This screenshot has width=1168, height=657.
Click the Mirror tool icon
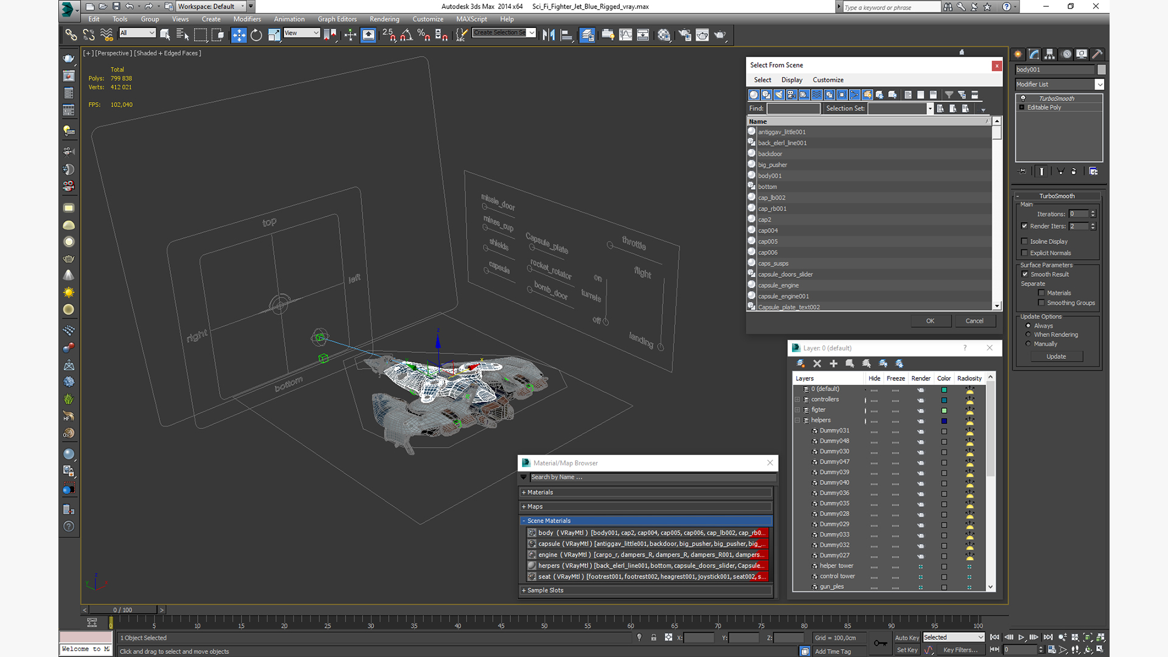point(548,35)
